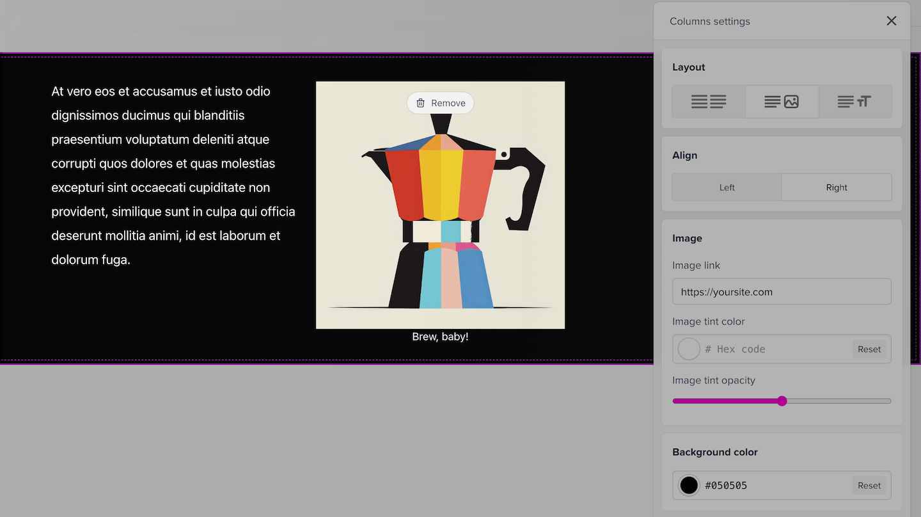Open the Image tint color swatch

click(x=689, y=349)
